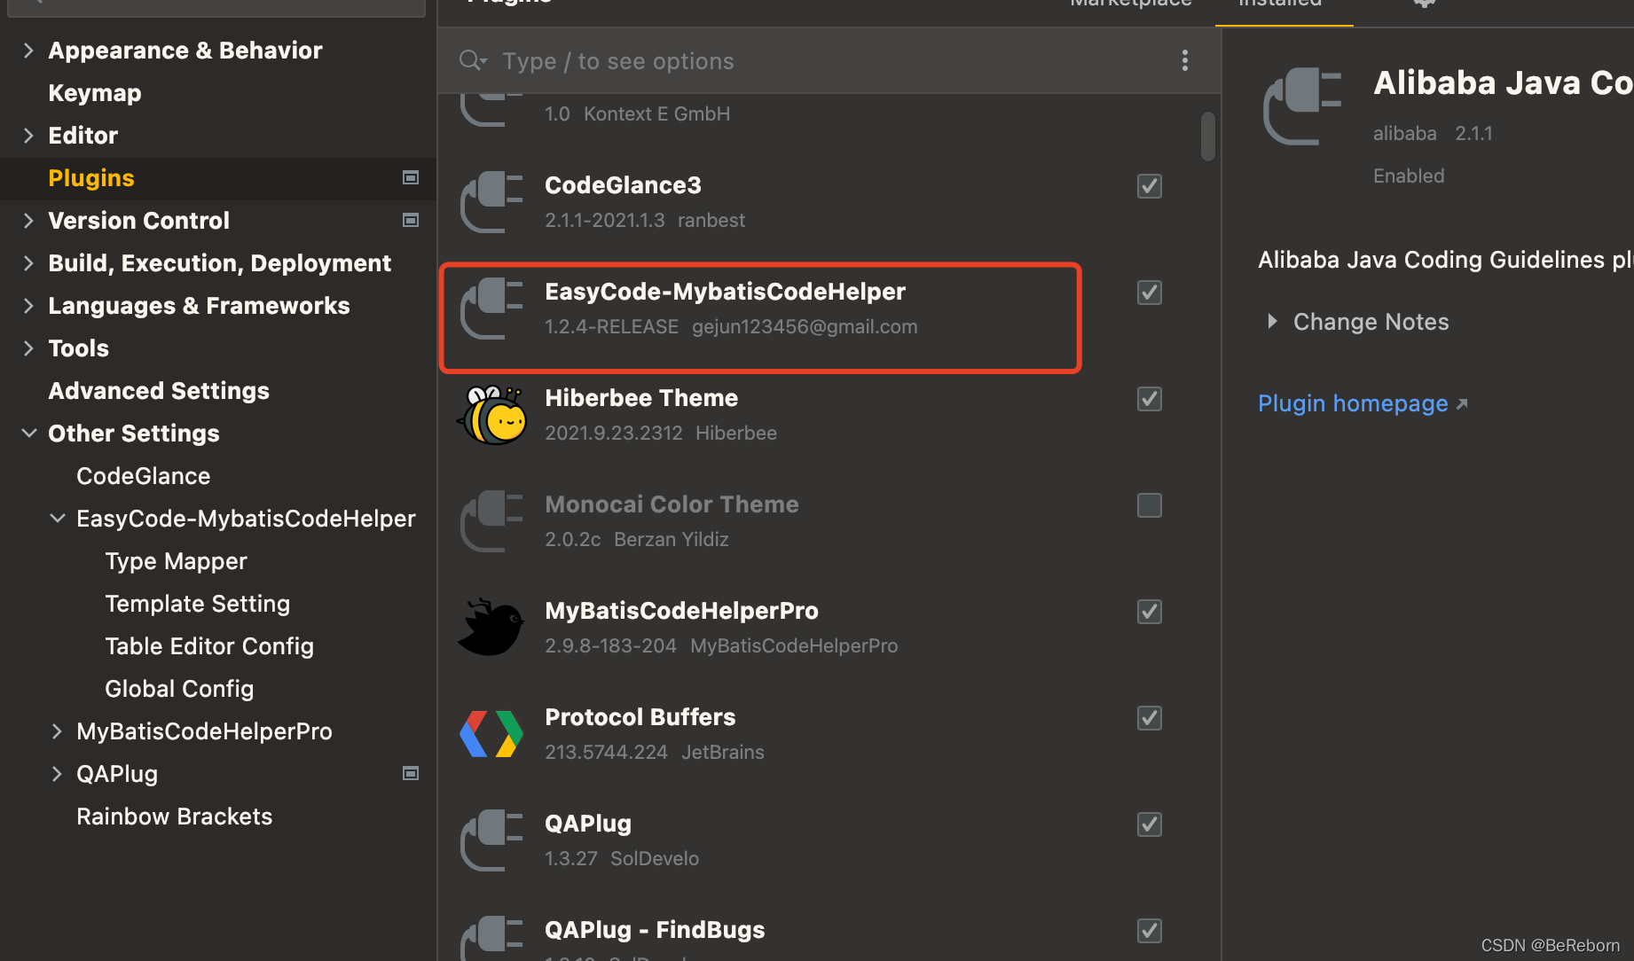
Task: Open the Type Mapper settings
Action: pyautogui.click(x=176, y=561)
